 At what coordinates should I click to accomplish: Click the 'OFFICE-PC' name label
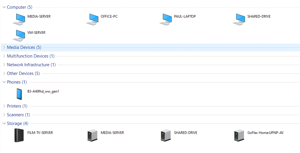pos(109,16)
